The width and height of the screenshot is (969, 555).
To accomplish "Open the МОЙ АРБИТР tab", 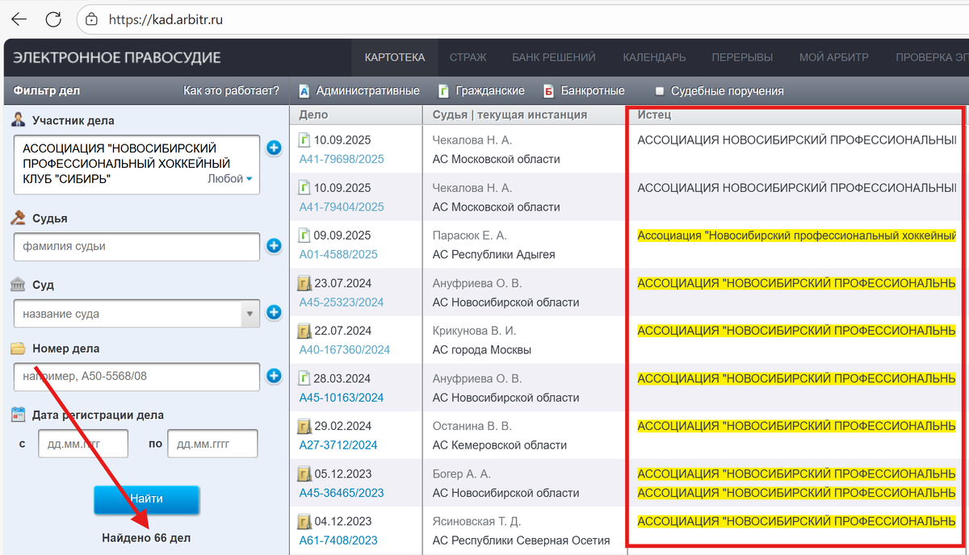I will pyautogui.click(x=834, y=57).
